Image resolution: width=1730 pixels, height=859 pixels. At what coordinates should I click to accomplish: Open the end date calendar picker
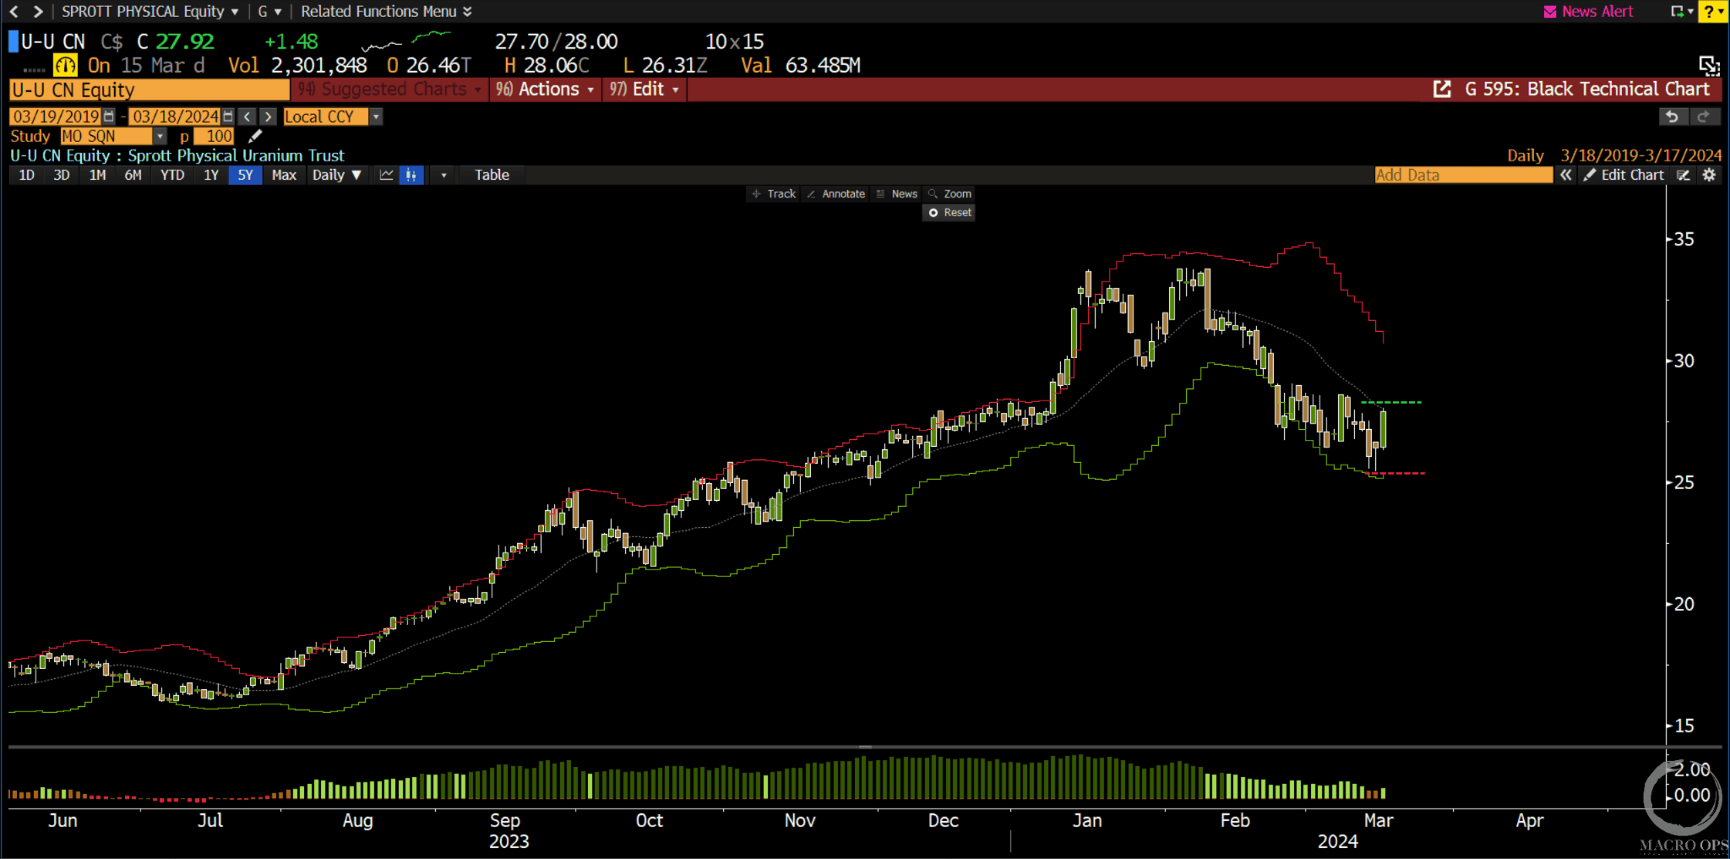click(227, 117)
